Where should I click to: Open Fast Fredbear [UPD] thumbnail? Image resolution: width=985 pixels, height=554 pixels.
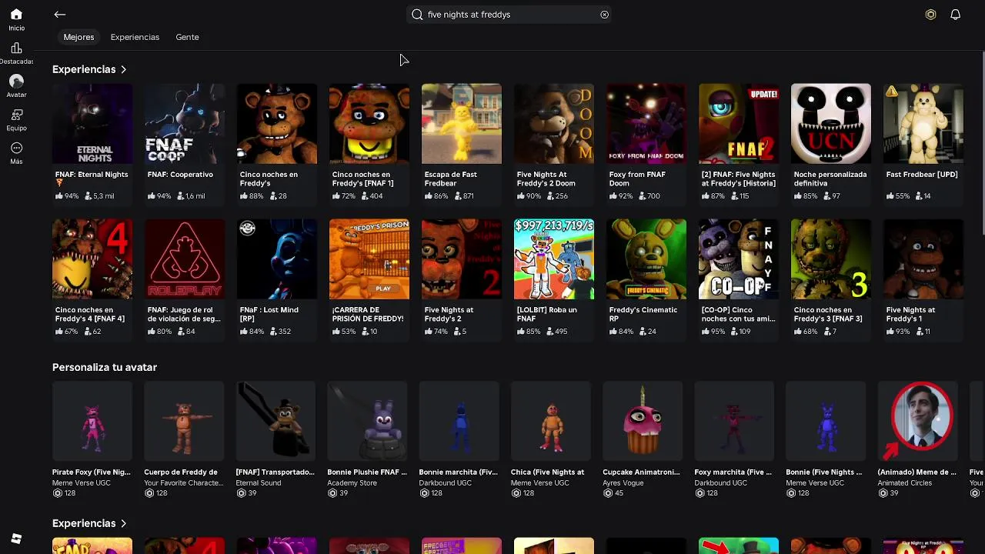[923, 123]
